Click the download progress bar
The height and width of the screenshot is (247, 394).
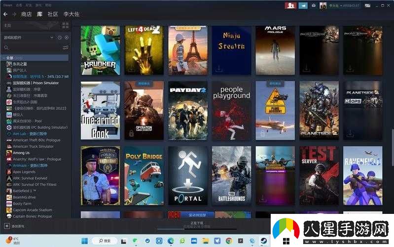click(x=197, y=229)
